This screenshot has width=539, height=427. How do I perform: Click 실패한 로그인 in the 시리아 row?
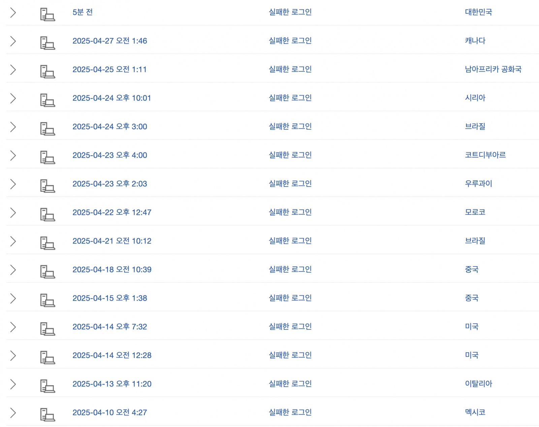click(x=290, y=98)
